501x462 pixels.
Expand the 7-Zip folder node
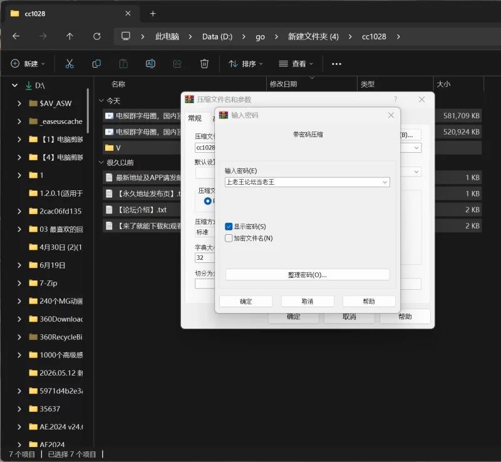pos(19,283)
